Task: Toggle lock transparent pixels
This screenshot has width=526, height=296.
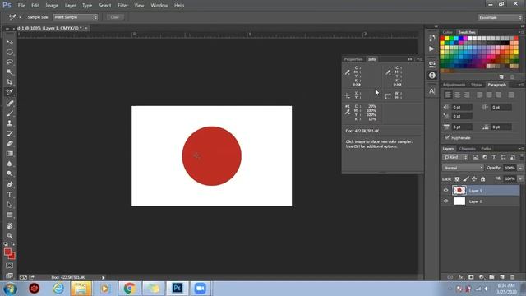Action: click(457, 179)
